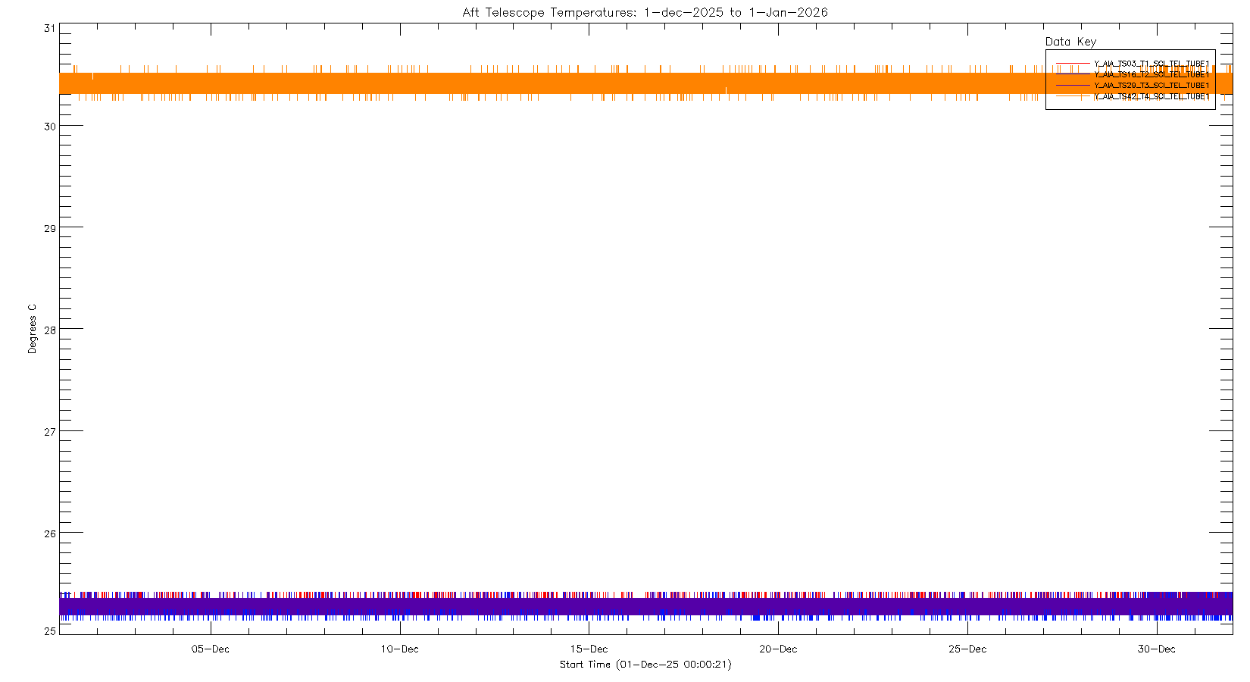Click the 15-Dec date tick label
Image resolution: width=1250 pixels, height=682 pixels.
[x=589, y=649]
